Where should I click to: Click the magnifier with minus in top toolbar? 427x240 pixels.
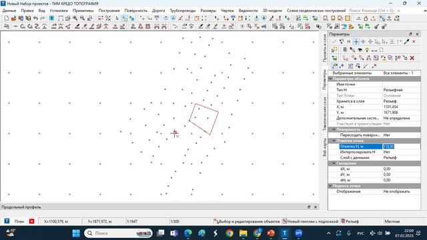82,19
